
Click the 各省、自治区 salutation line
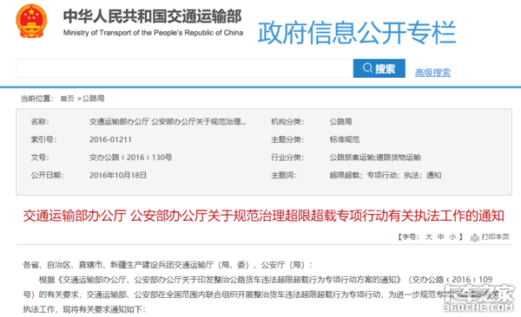click(x=168, y=265)
